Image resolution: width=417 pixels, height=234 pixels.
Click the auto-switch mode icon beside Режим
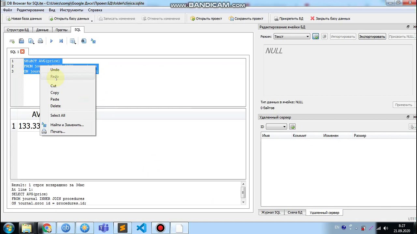click(315, 36)
